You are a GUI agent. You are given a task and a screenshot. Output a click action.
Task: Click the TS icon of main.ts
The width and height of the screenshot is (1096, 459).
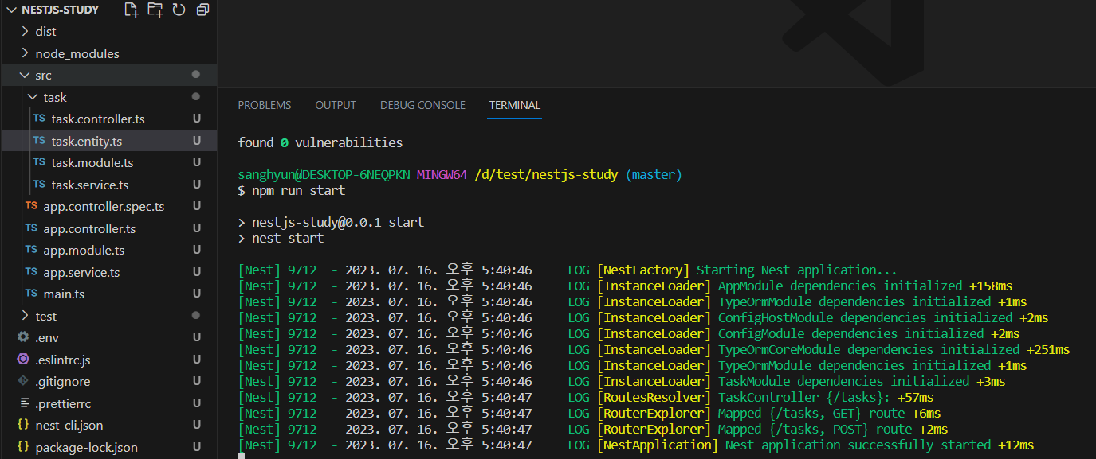(31, 294)
